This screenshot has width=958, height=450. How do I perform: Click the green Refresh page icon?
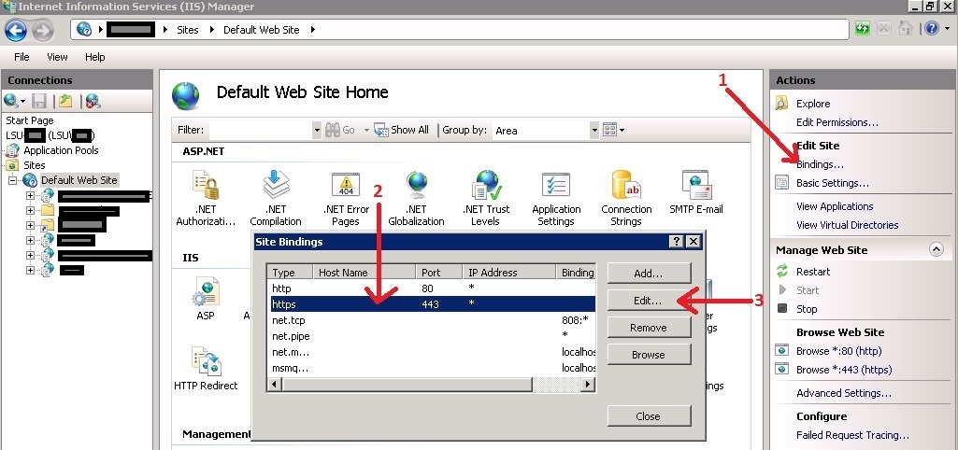(862, 29)
